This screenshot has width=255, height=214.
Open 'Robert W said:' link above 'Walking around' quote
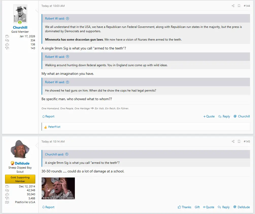point(55,57)
